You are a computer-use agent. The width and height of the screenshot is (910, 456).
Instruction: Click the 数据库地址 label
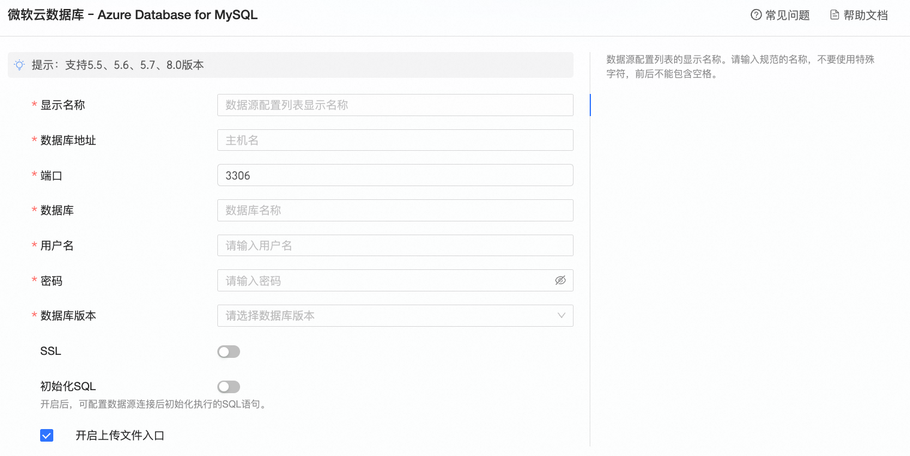pyautogui.click(x=68, y=140)
